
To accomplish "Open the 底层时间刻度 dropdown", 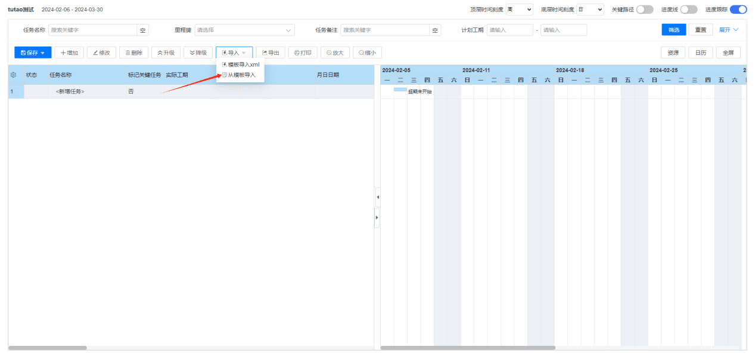I will click(591, 10).
